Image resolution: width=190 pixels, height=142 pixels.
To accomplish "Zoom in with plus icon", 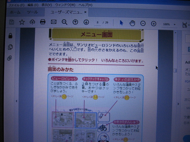I will click(153, 24).
